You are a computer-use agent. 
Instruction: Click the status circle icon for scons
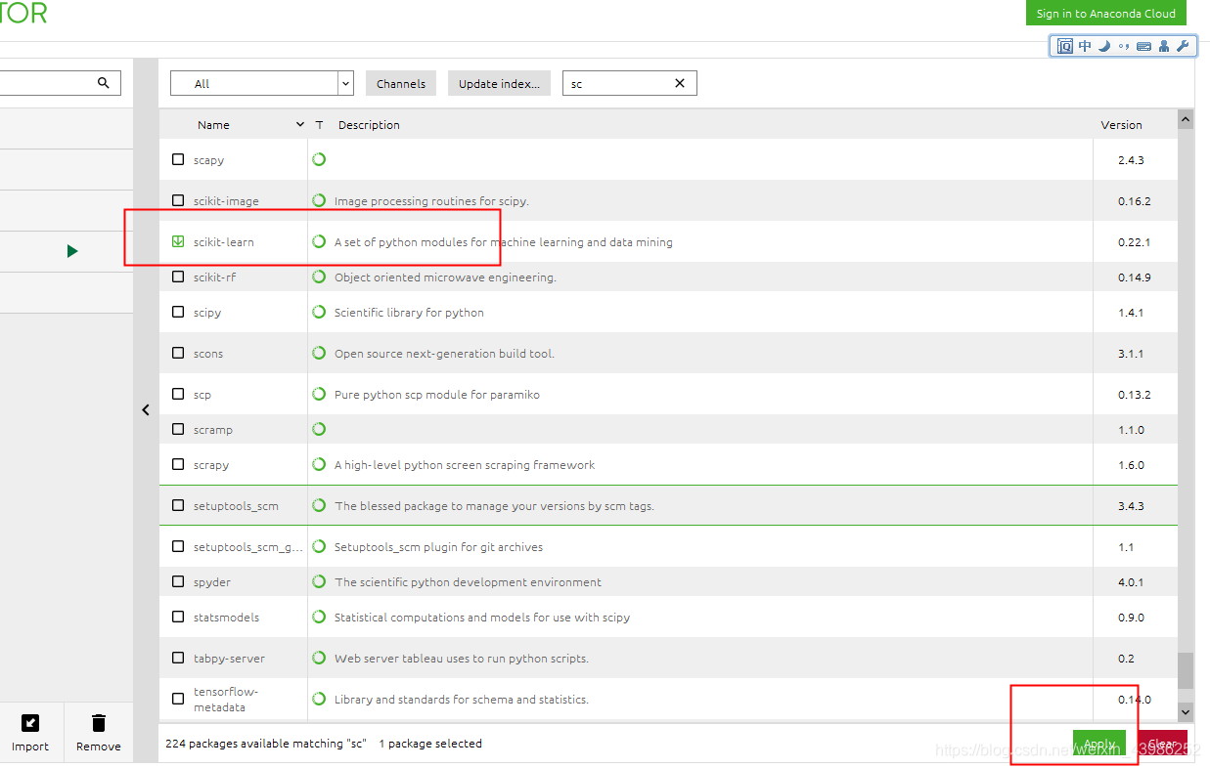coord(319,353)
